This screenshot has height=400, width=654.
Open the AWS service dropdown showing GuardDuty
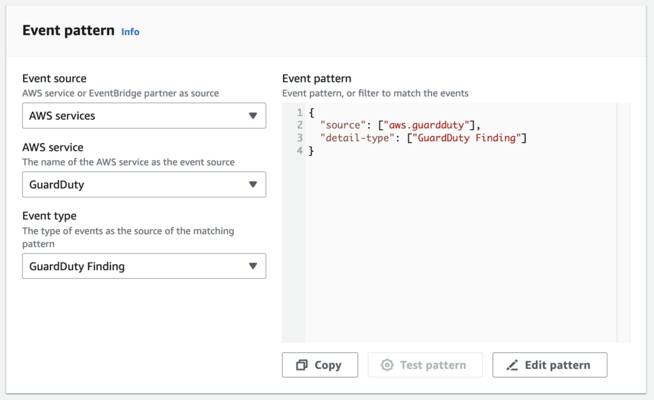(x=144, y=185)
